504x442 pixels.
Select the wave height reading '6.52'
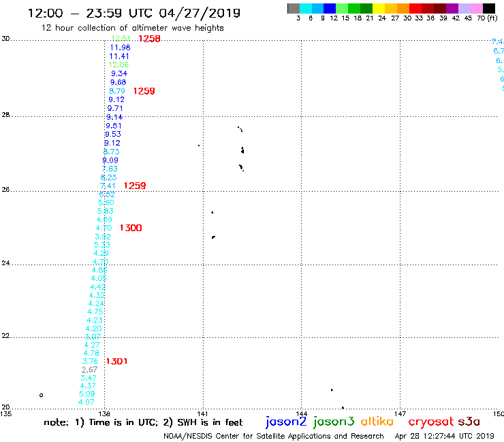tap(107, 194)
